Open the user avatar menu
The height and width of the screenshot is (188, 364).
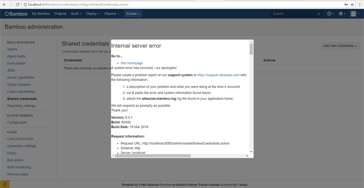tap(355, 14)
